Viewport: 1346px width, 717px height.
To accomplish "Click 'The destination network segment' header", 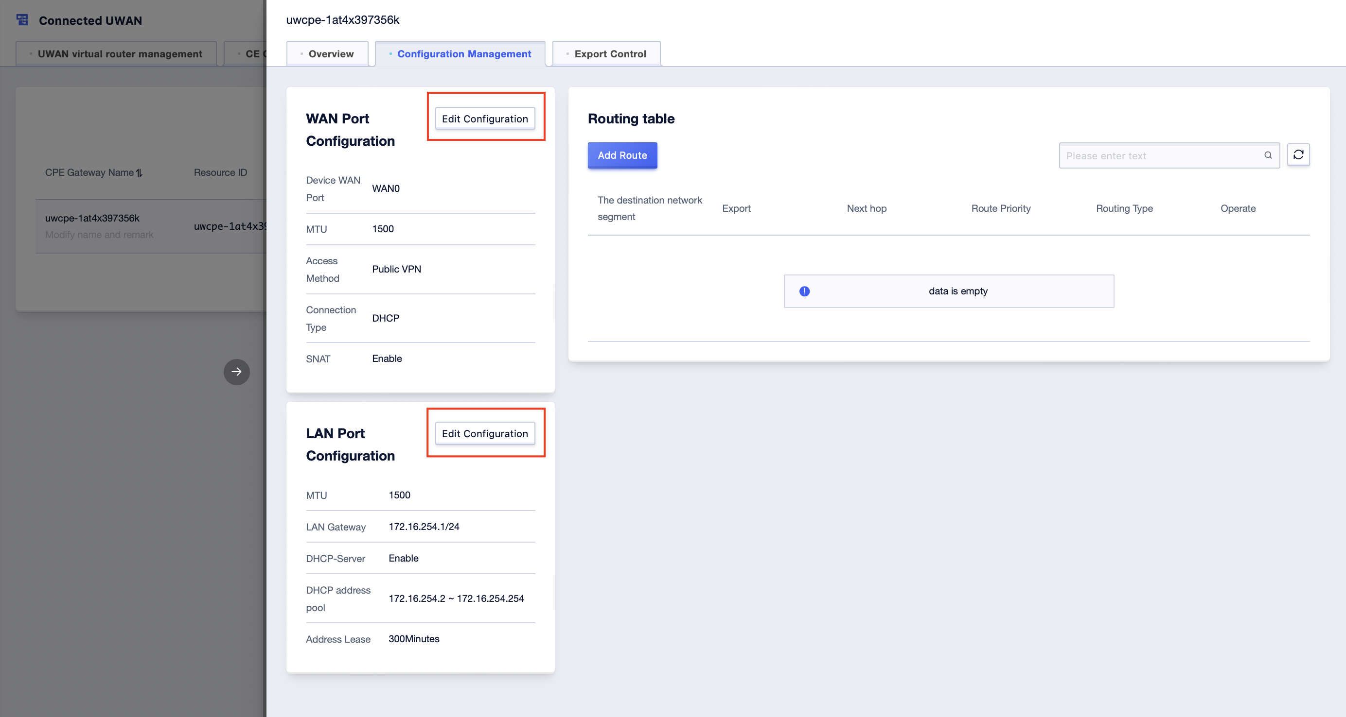I will (x=650, y=208).
